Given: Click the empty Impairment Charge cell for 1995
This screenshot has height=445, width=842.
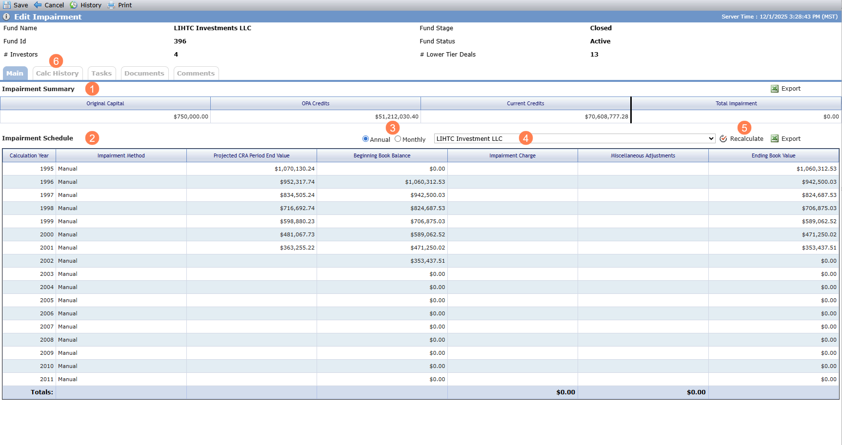Looking at the screenshot, I should (x=513, y=169).
